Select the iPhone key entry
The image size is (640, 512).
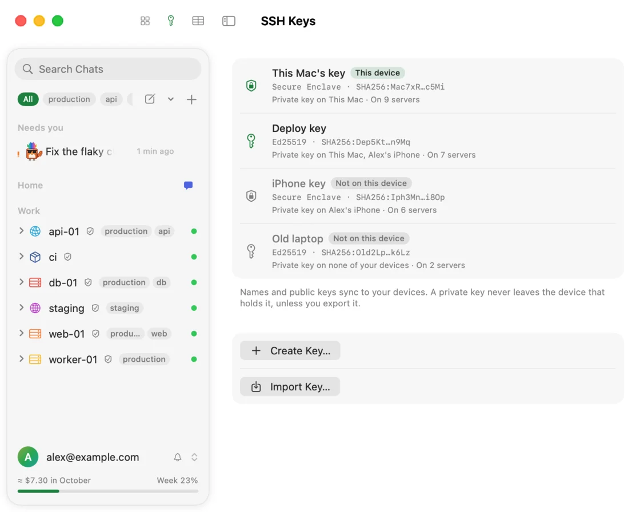point(428,196)
